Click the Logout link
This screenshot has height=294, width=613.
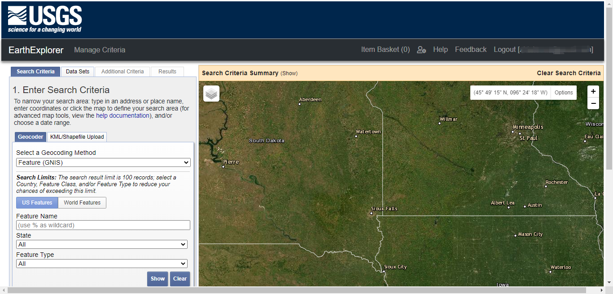click(543, 50)
